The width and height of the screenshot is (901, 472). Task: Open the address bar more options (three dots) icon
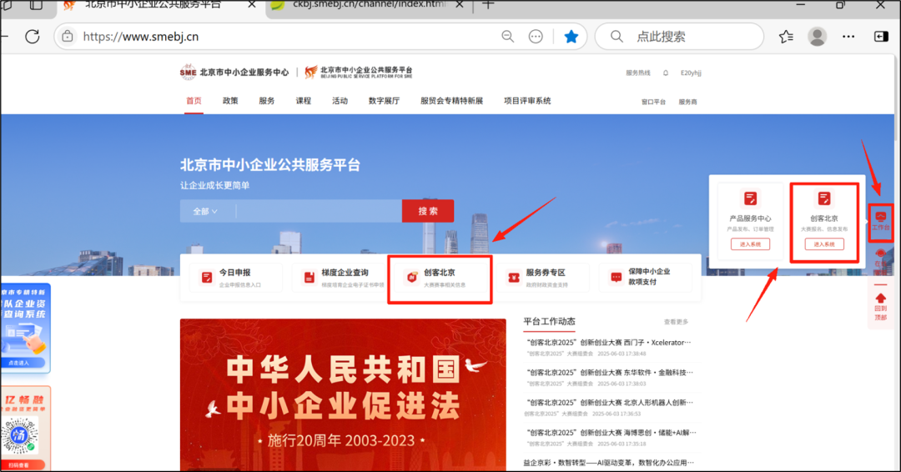[536, 37]
